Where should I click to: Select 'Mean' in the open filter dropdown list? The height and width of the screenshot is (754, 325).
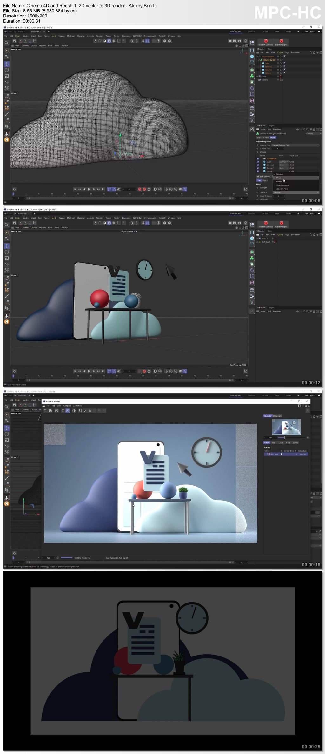(x=279, y=178)
